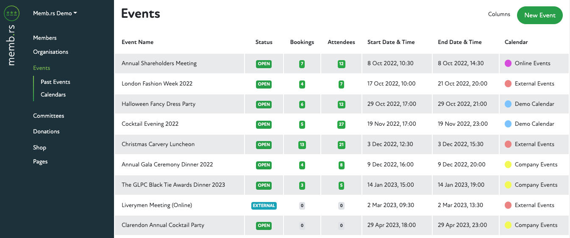Open the Annual Shareholders Meeting event
Image resolution: width=570 pixels, height=238 pixels.
point(159,64)
